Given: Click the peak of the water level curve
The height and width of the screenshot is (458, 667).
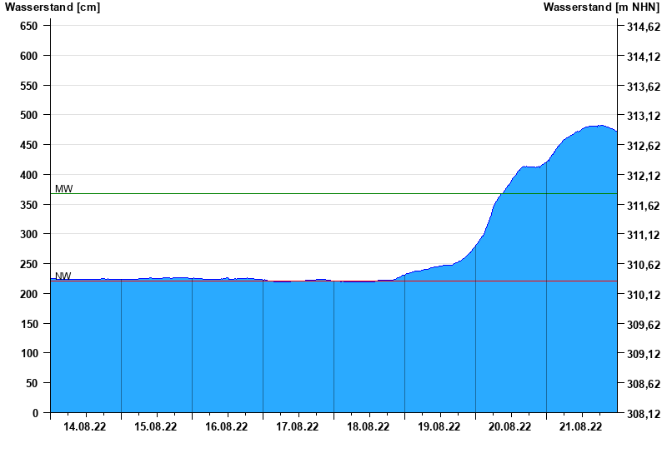Looking at the screenshot, I should tap(600, 126).
